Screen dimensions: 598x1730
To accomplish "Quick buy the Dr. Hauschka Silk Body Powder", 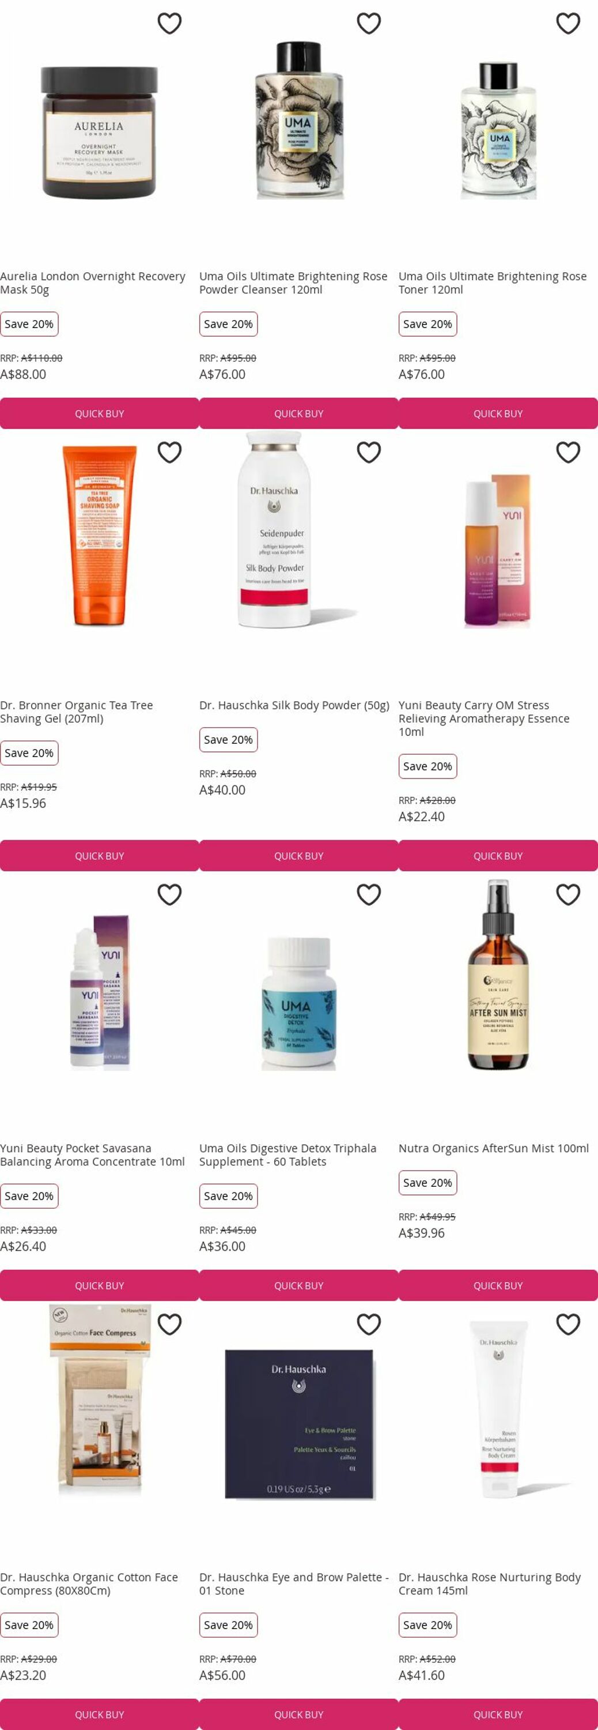I will [x=298, y=856].
